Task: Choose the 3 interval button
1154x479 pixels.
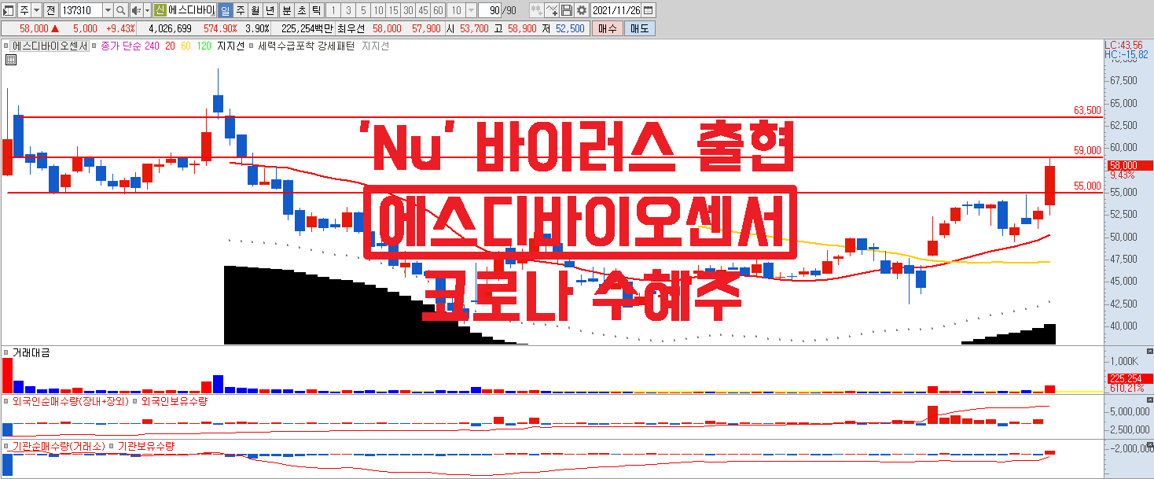Action: tap(348, 10)
